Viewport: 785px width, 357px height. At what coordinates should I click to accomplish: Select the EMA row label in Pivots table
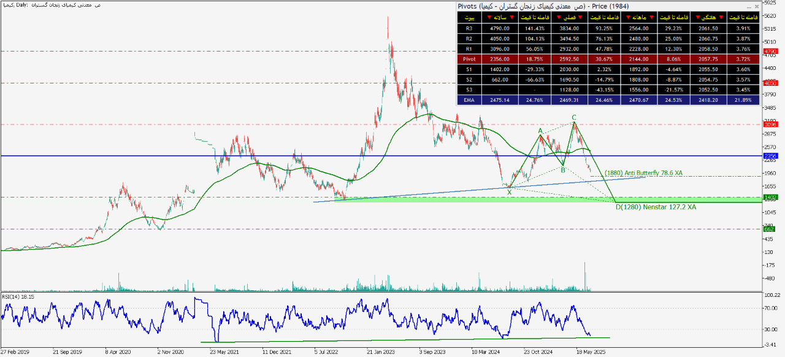click(470, 99)
